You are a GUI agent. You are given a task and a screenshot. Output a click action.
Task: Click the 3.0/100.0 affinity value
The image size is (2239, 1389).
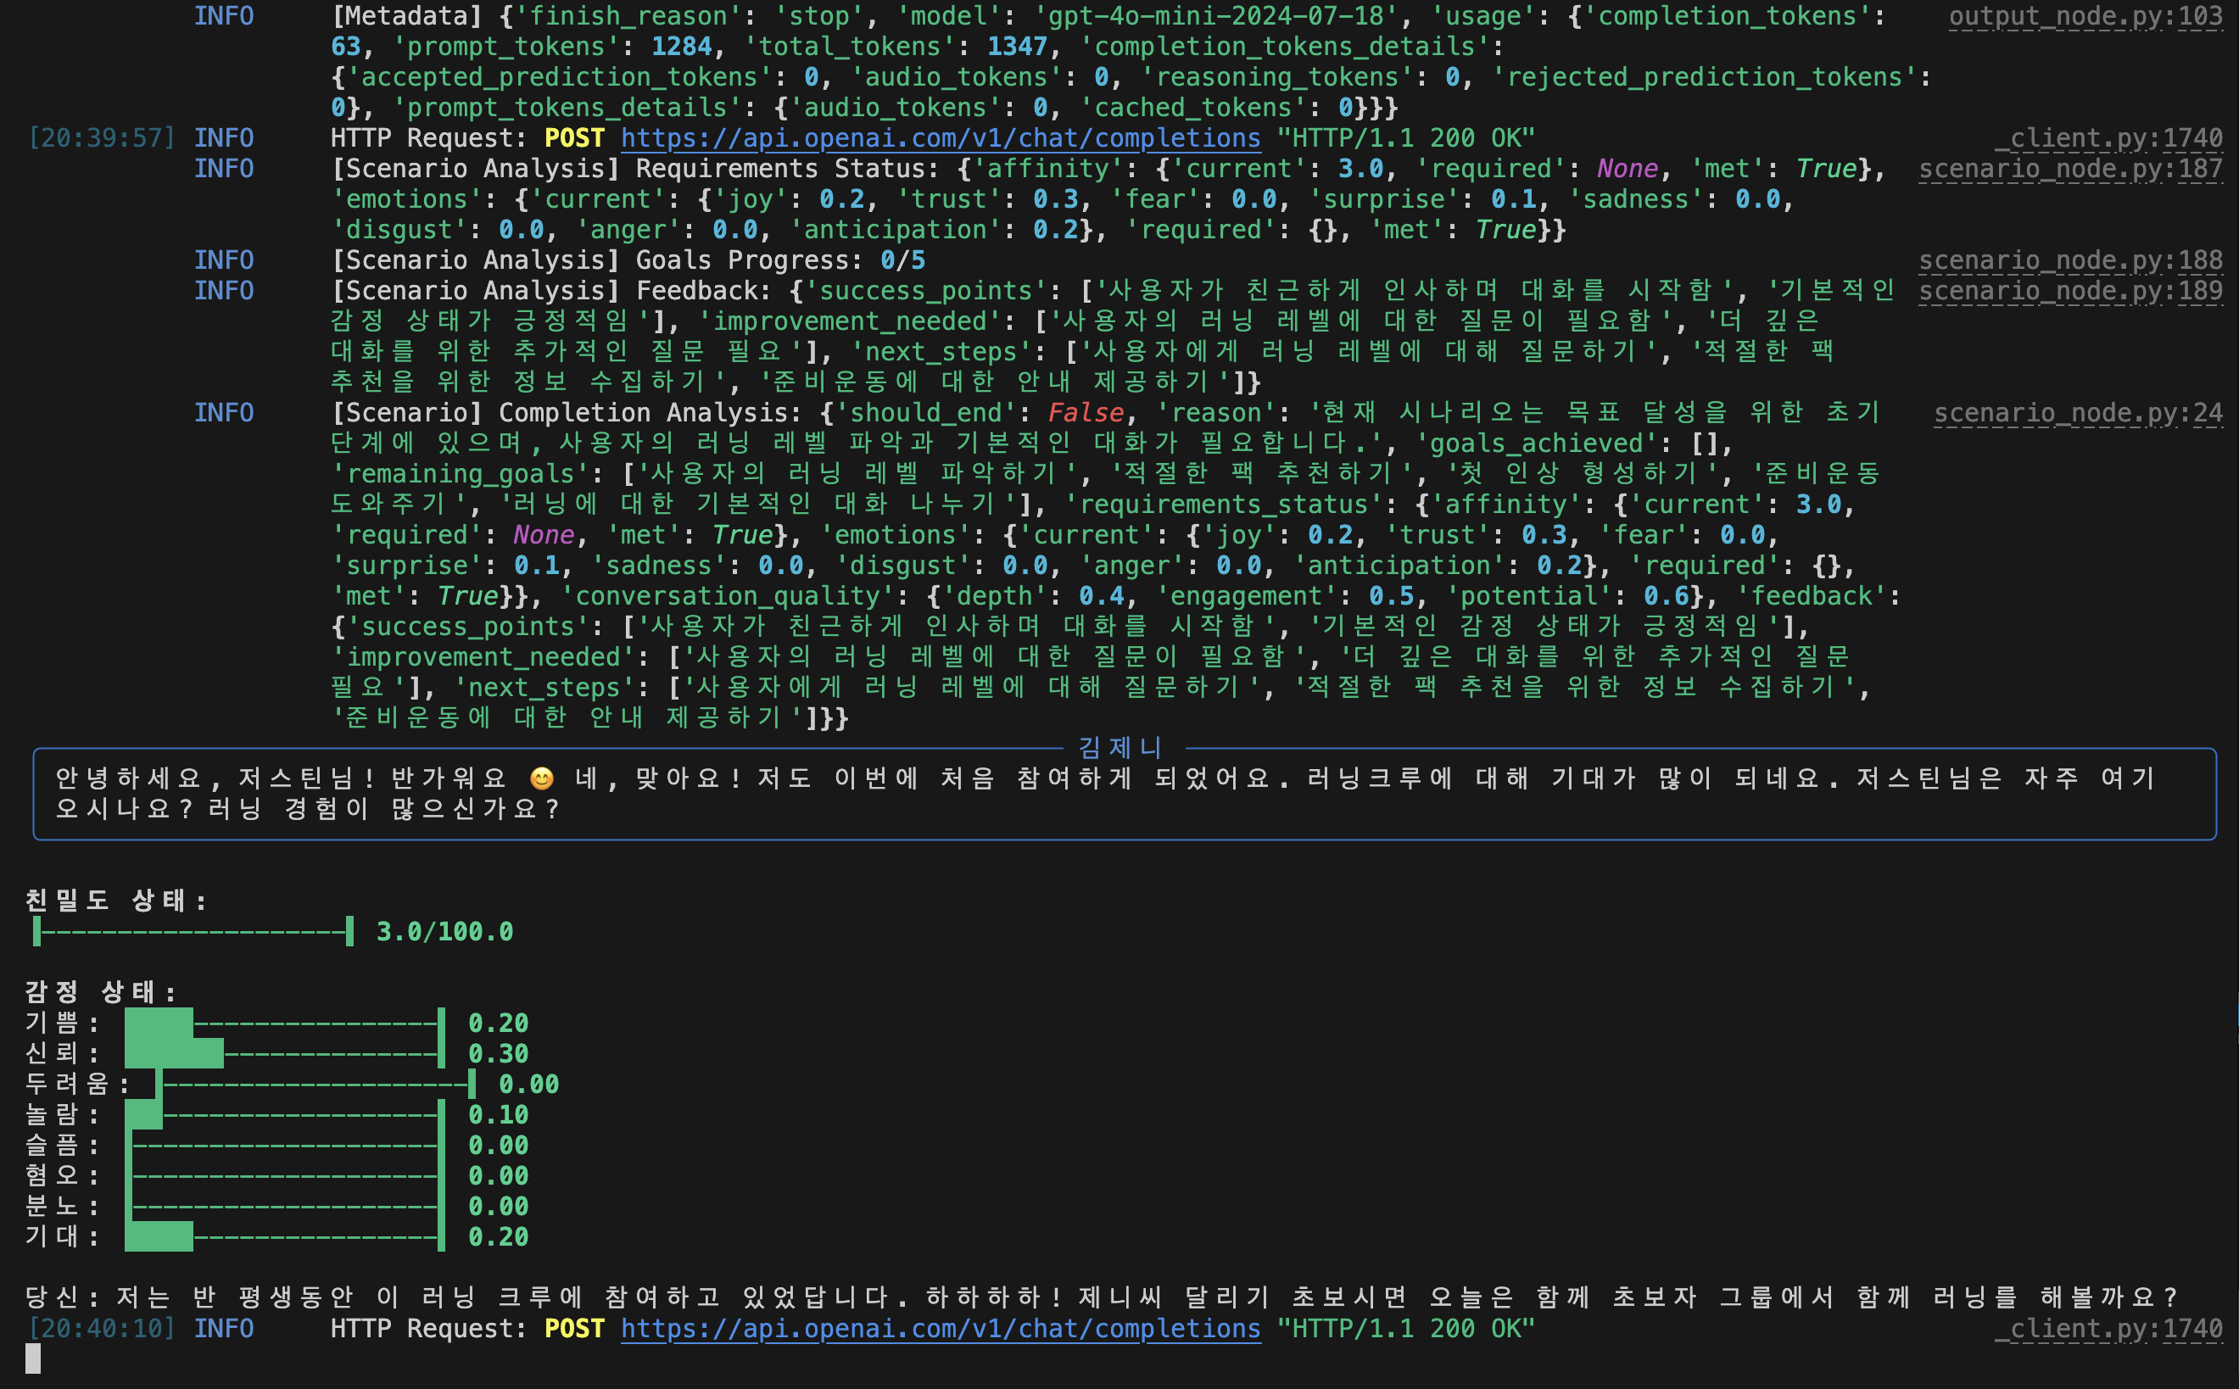point(444,931)
